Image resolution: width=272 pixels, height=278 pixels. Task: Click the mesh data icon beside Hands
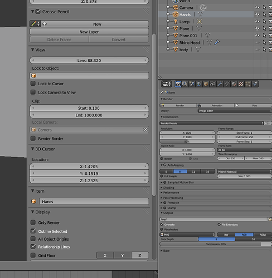(x=200, y=14)
